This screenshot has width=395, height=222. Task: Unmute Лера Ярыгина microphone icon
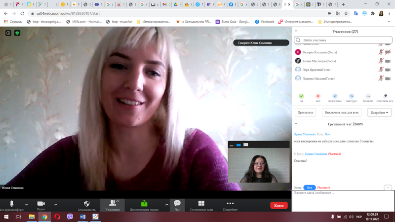381,70
